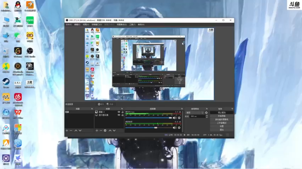Toggle lock on Image 2 source

pos(122,112)
